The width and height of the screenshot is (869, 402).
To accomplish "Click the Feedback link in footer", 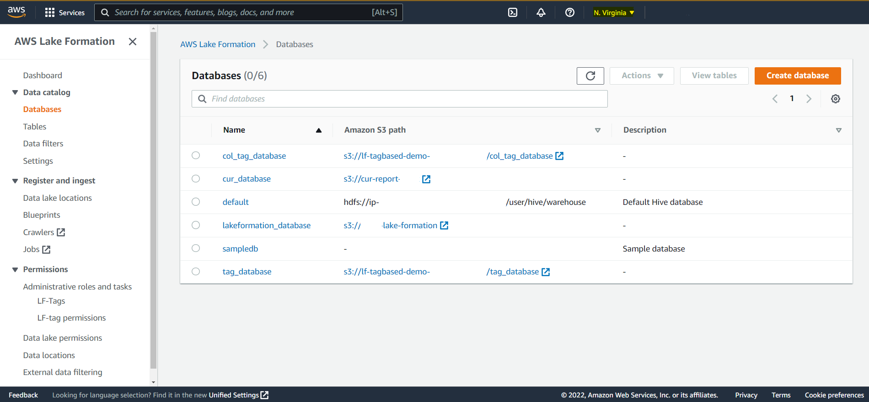I will tap(23, 395).
